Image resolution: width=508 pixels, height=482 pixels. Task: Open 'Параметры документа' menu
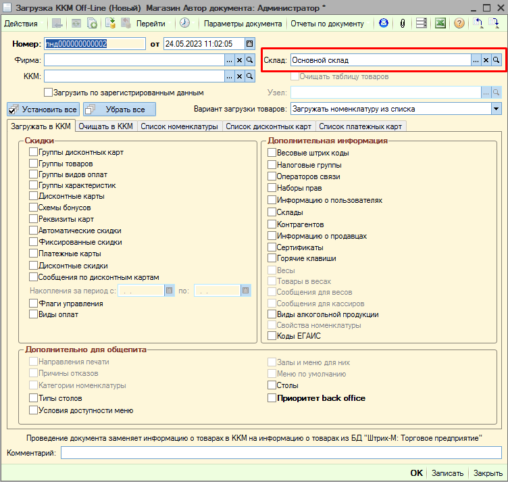pyautogui.click(x=243, y=24)
